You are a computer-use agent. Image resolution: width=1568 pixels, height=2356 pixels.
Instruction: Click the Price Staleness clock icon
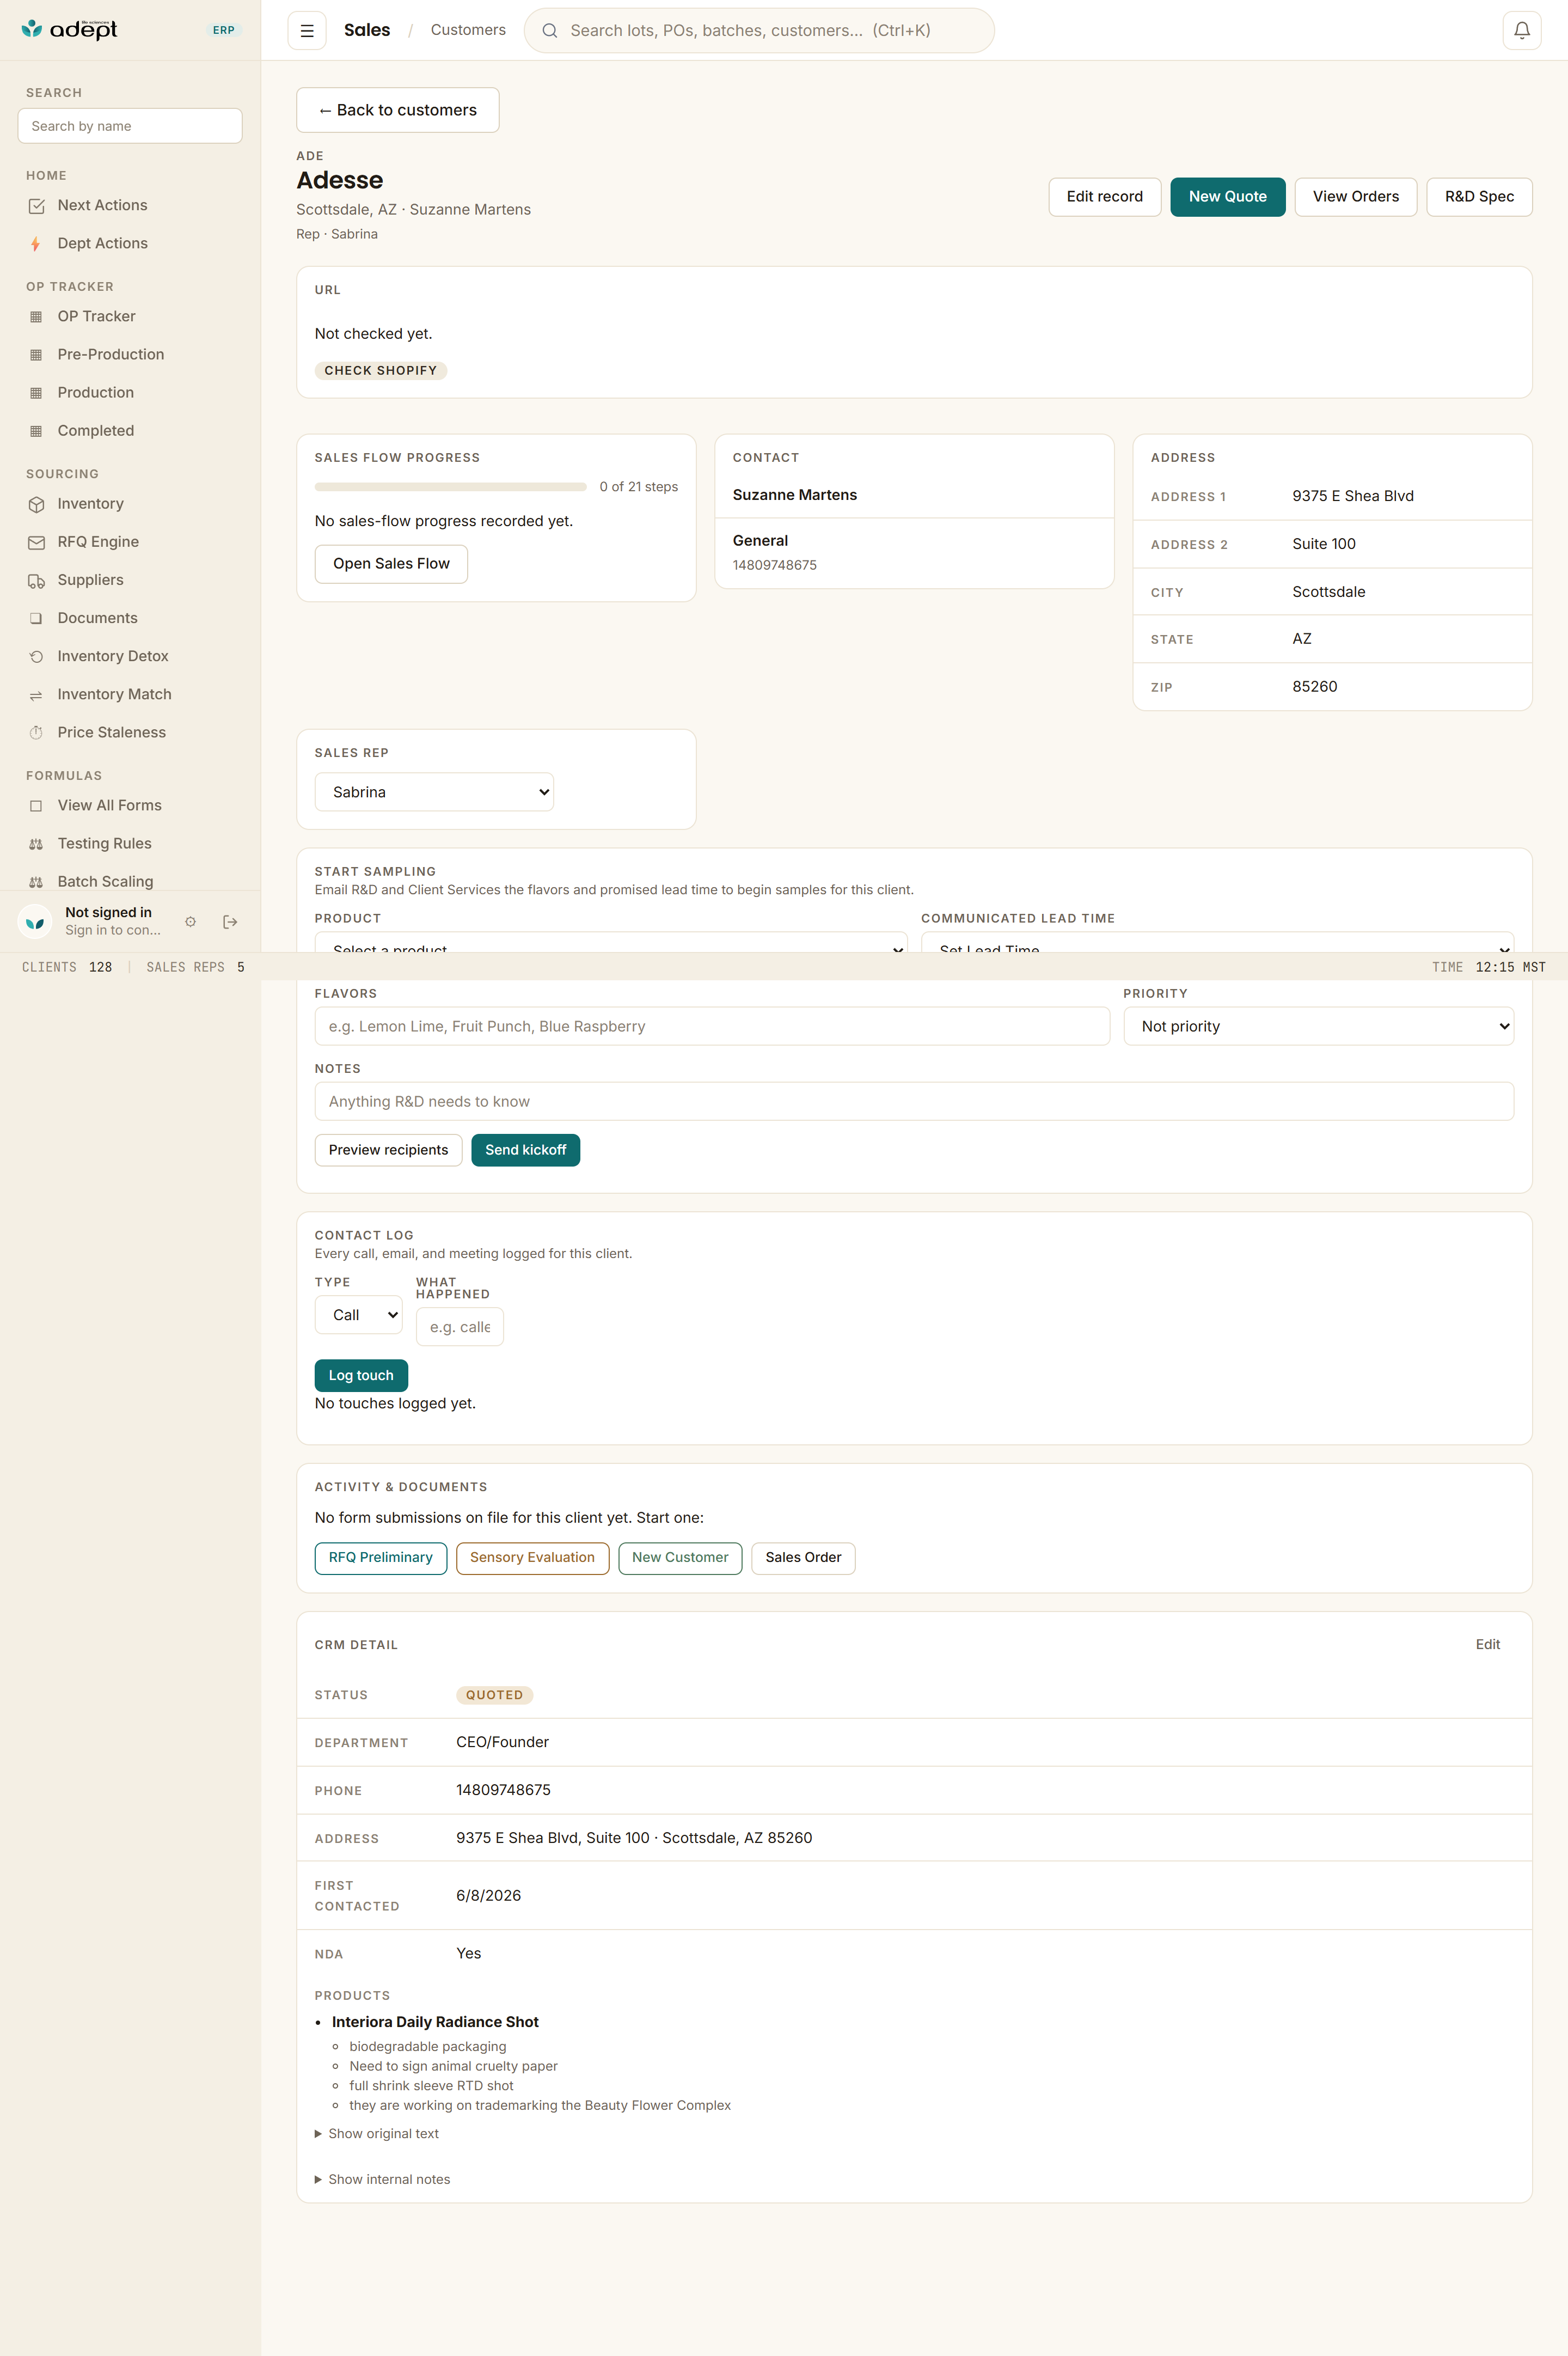(36, 733)
